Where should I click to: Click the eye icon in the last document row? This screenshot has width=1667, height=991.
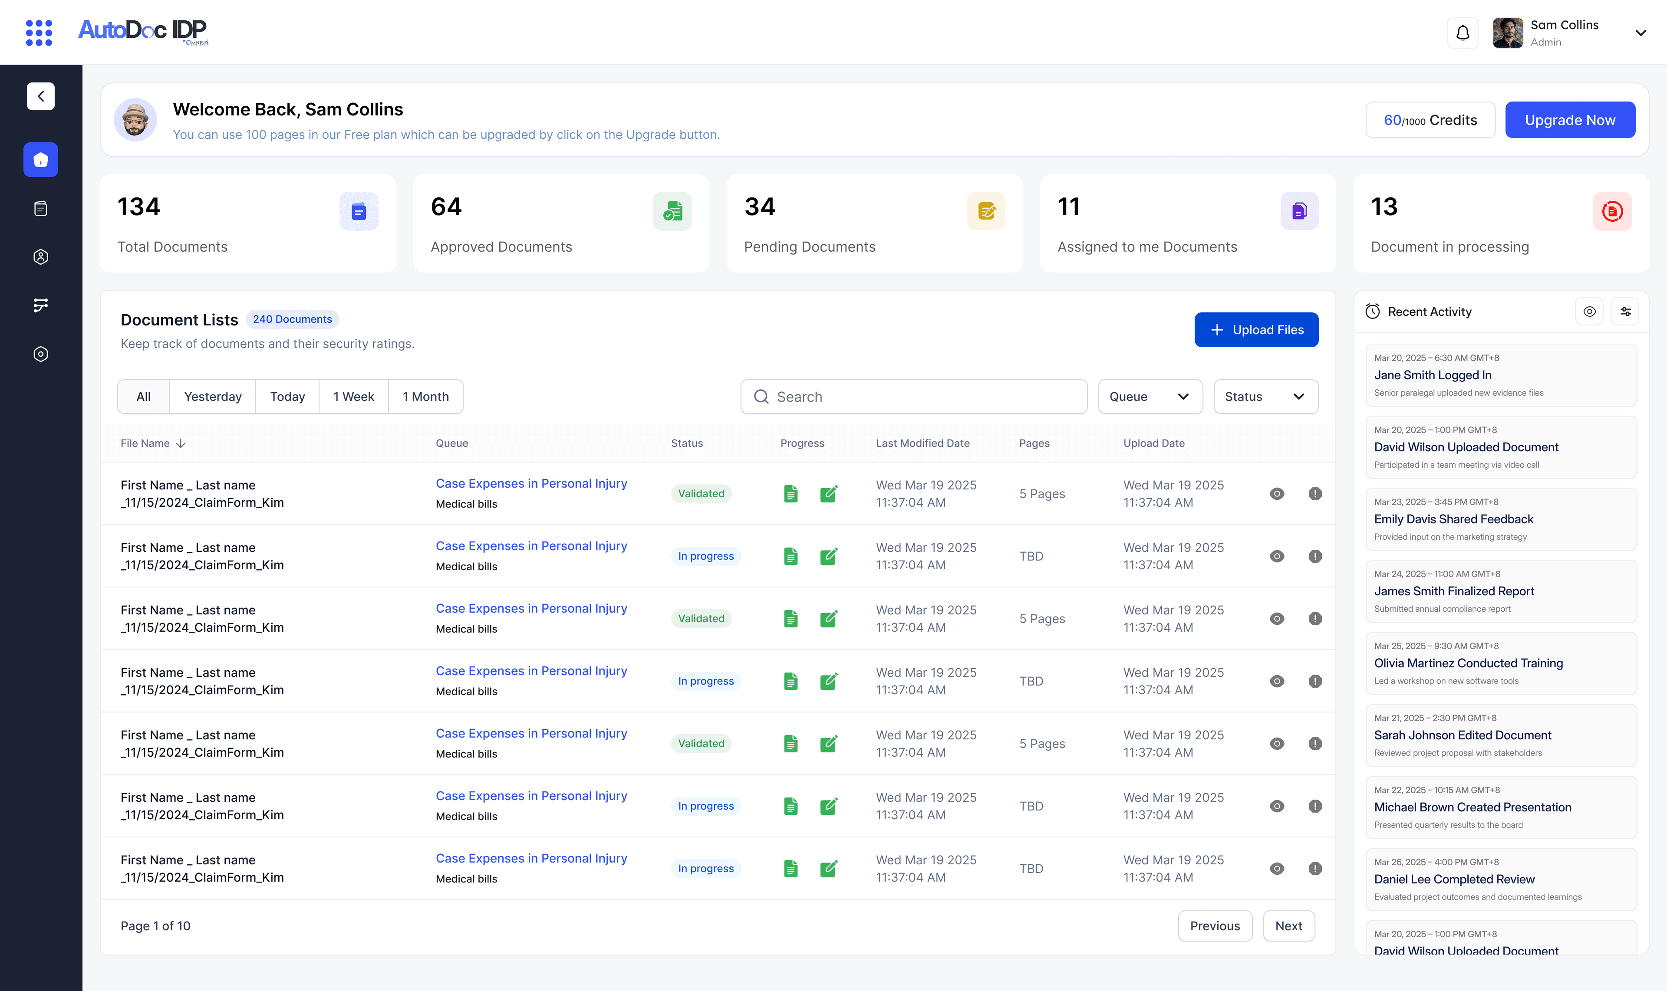[1276, 869]
